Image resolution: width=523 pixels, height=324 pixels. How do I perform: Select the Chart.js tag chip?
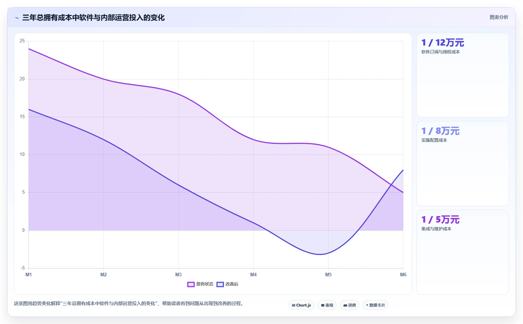point(301,305)
